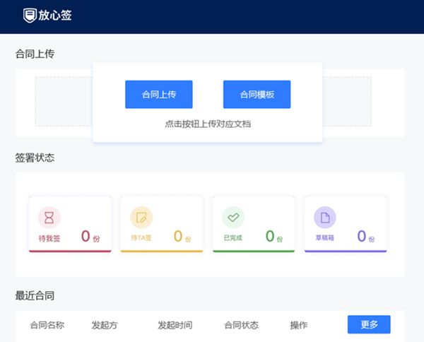Screen dimensions: 424x342
Task: Select the 待TA签 label text
Action: (x=141, y=238)
